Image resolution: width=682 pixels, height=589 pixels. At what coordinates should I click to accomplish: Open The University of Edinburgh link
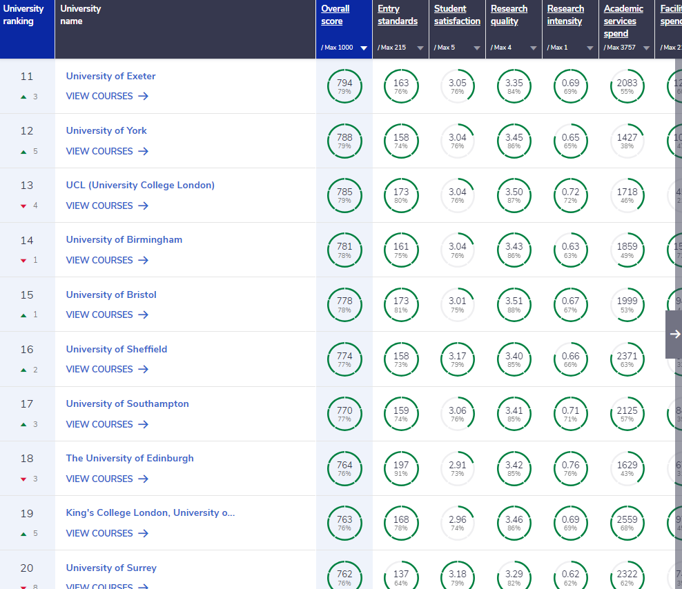(130, 458)
